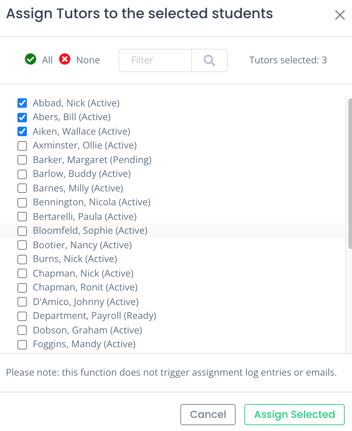Check the Burns, Nick checkbox
The image size is (352, 431).
point(22,259)
